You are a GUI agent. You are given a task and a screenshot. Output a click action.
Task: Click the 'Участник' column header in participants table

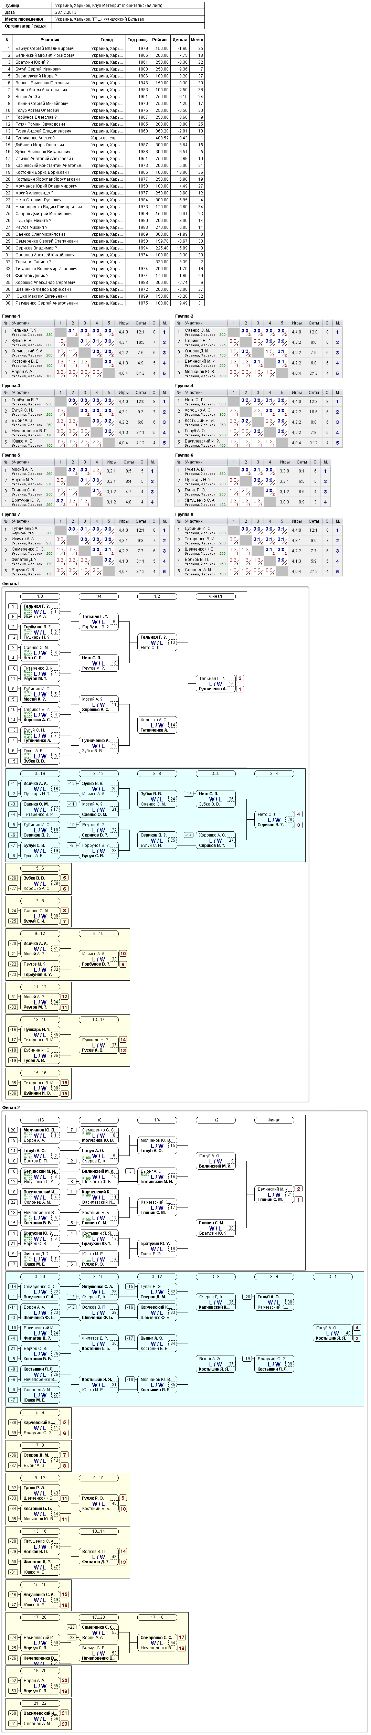coord(51,40)
